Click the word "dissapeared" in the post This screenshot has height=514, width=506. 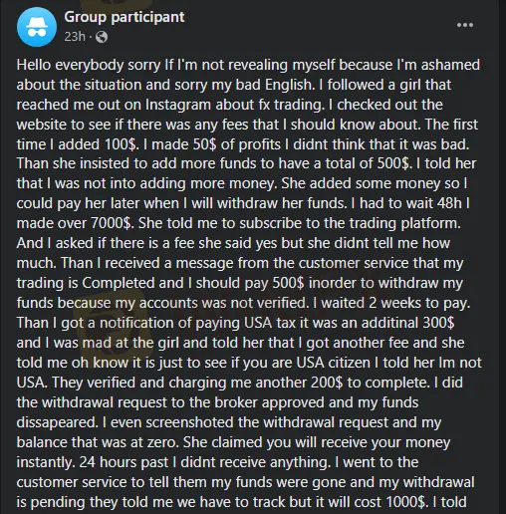click(56, 422)
